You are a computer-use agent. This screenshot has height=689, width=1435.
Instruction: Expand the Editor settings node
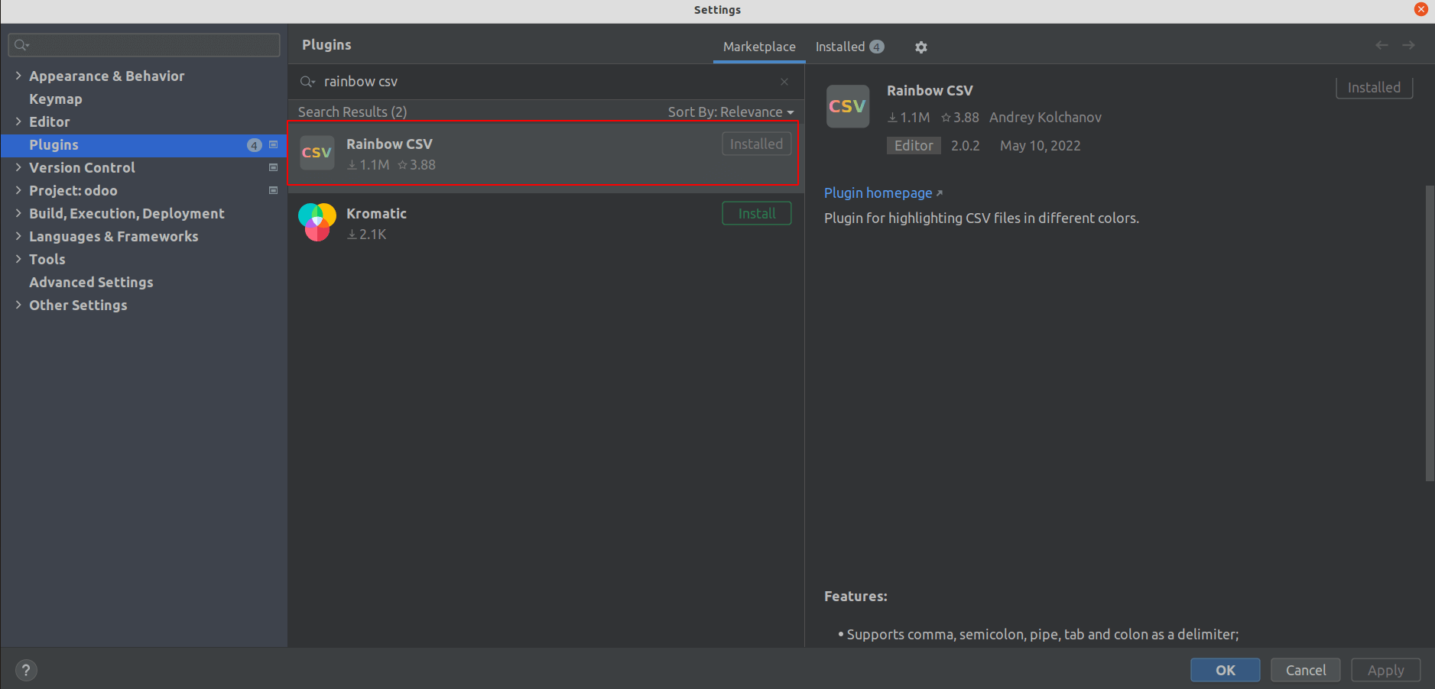click(x=18, y=121)
